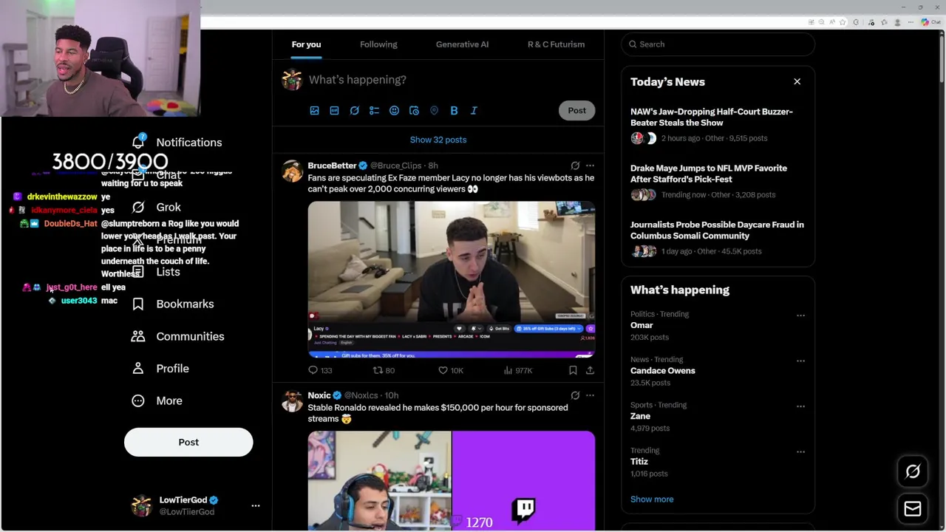Switch to the Following tab
Viewport: 946px width, 532px height.
[x=378, y=44]
